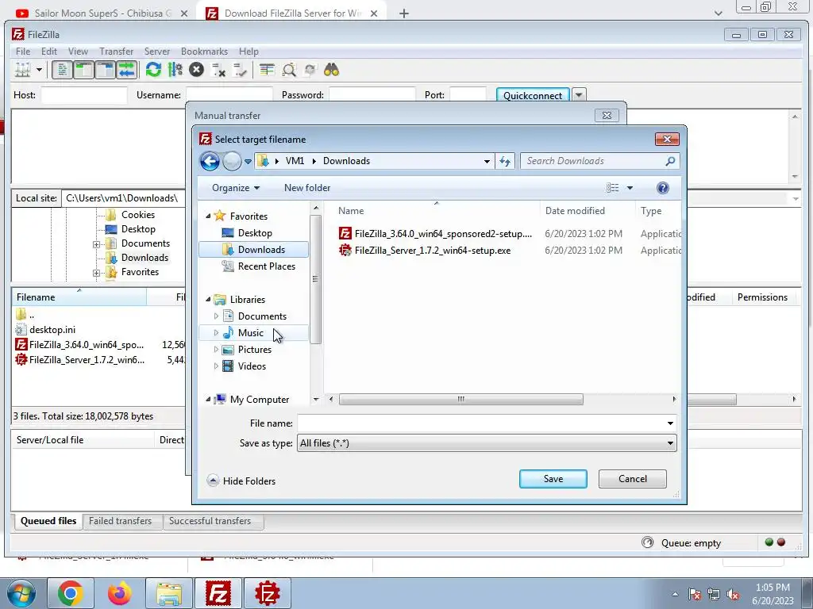
Task: Focus the Port input field
Action: pos(468,95)
